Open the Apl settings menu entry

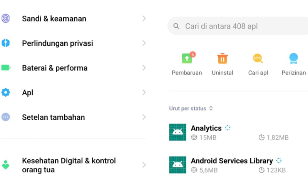pyautogui.click(x=74, y=93)
